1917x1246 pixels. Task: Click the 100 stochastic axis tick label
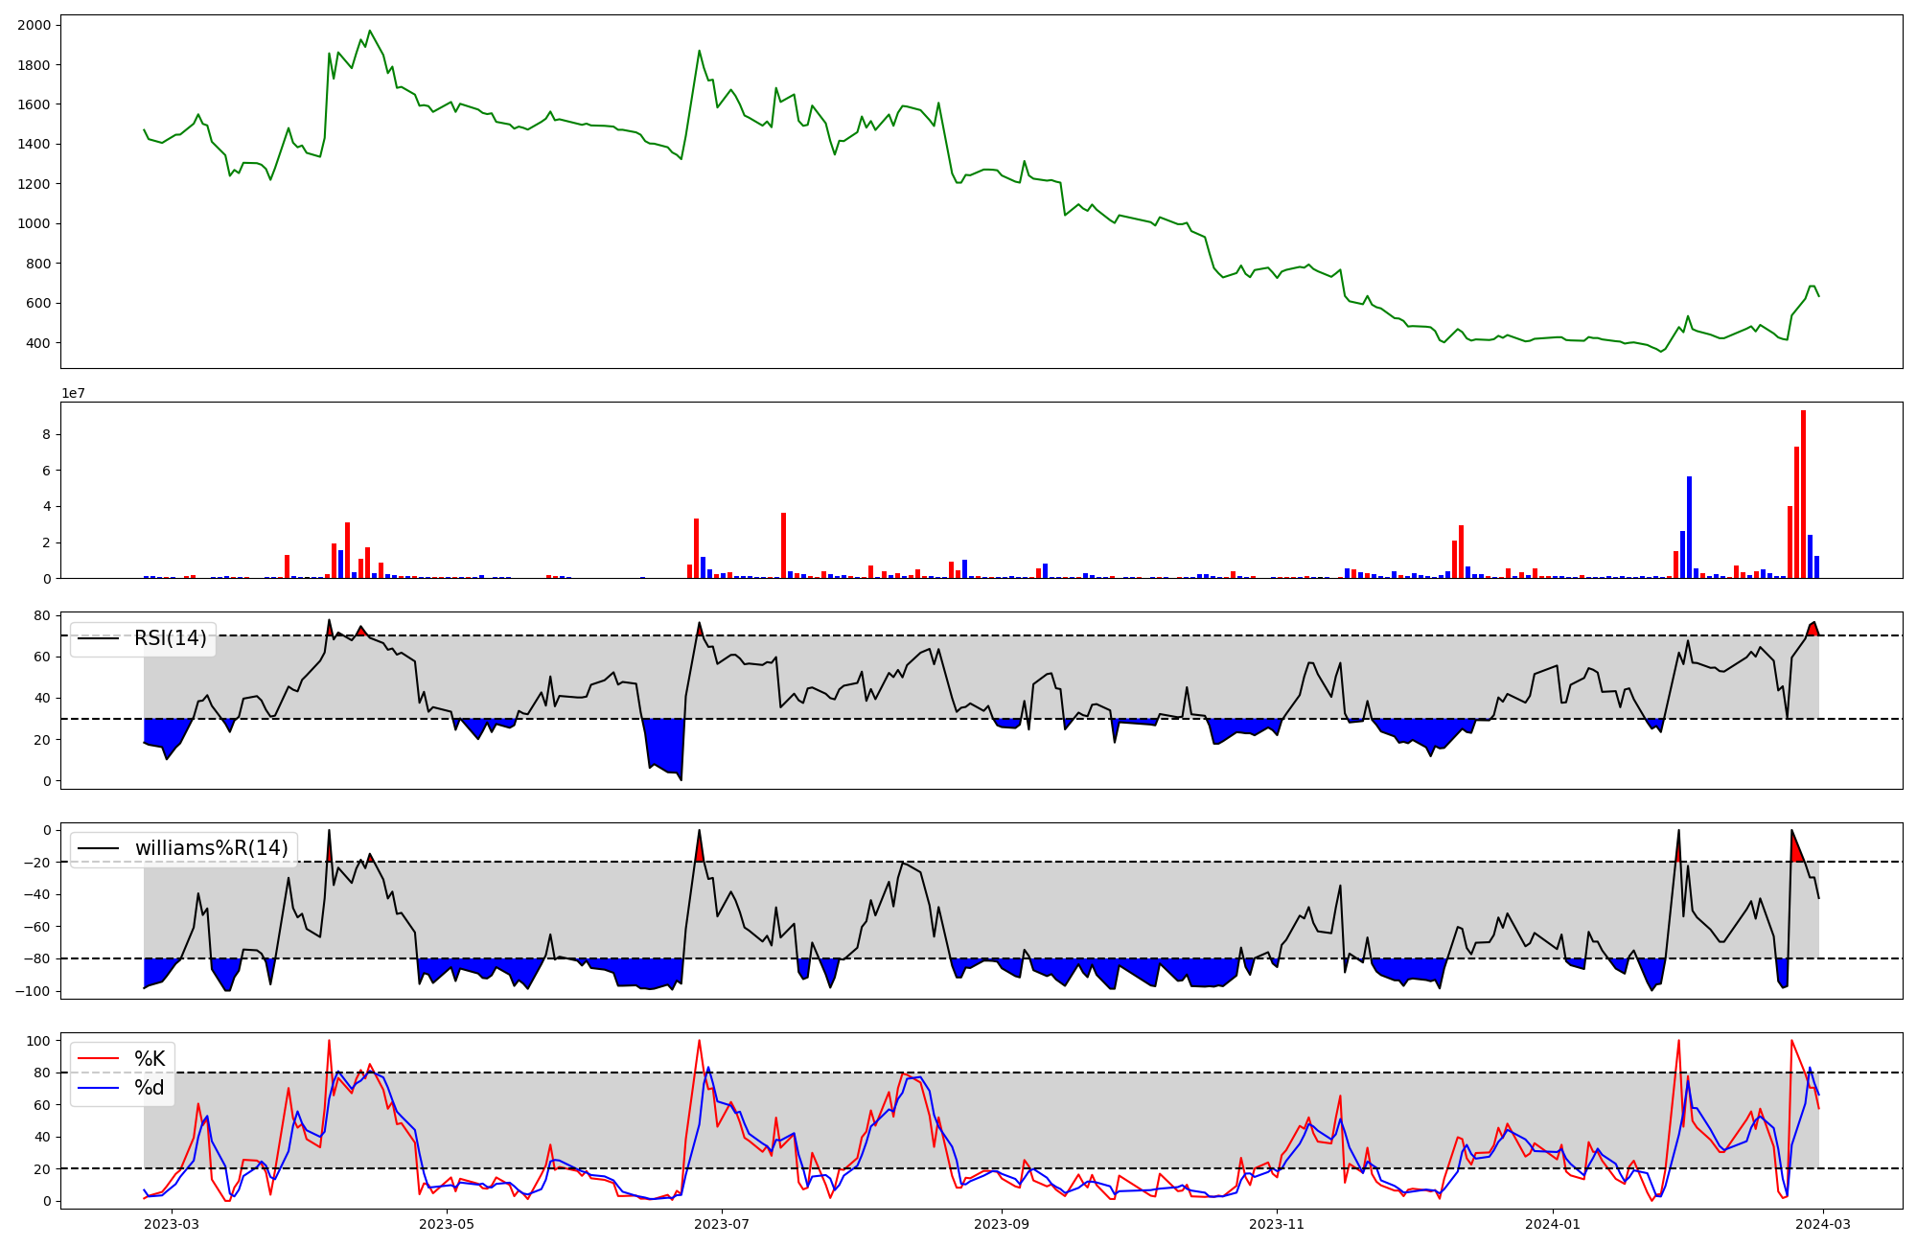pyautogui.click(x=39, y=1041)
